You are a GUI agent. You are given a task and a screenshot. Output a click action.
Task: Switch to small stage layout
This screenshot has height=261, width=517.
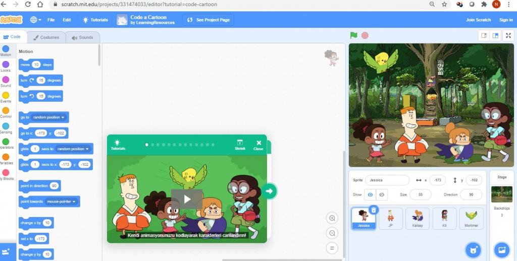pyautogui.click(x=484, y=35)
